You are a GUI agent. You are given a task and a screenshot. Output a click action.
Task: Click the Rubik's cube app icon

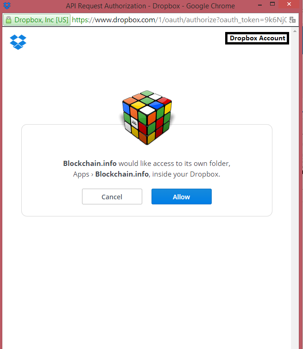(147, 118)
